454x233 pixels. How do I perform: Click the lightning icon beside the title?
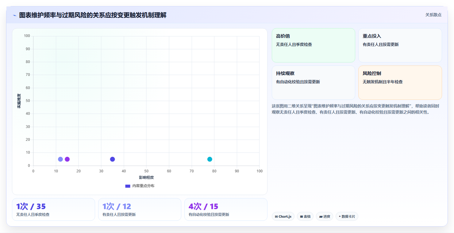tap(14, 15)
